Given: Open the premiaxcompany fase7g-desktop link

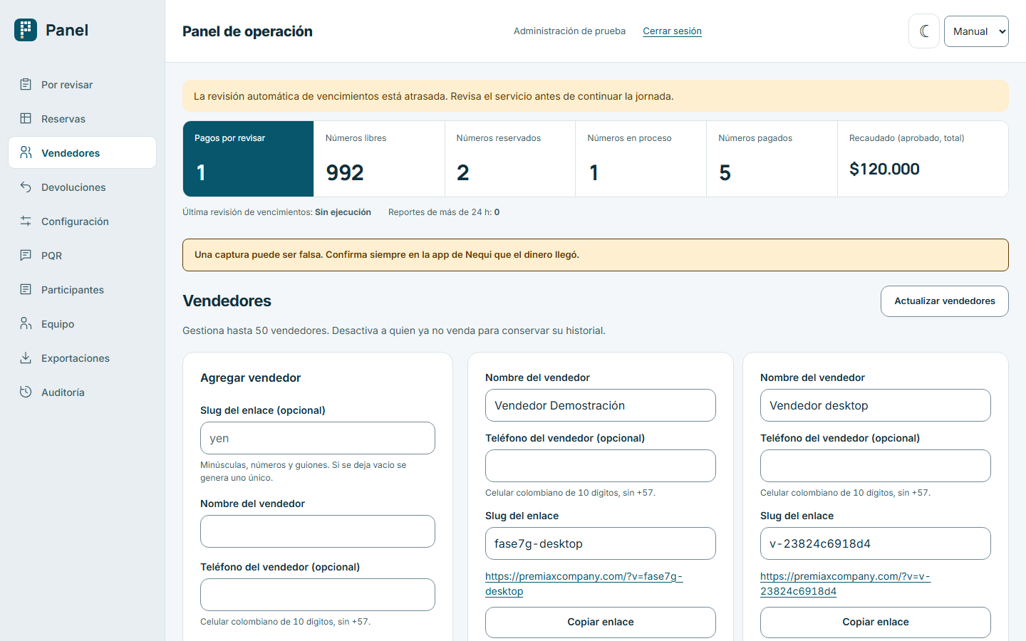Looking at the screenshot, I should pos(584,584).
